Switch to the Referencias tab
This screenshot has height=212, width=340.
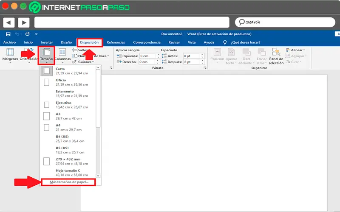pos(116,42)
